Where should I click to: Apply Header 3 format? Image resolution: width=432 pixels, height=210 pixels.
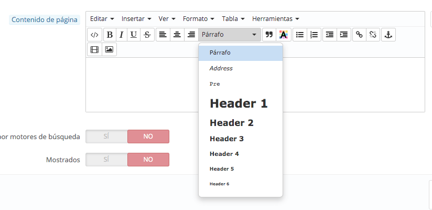pos(241,139)
